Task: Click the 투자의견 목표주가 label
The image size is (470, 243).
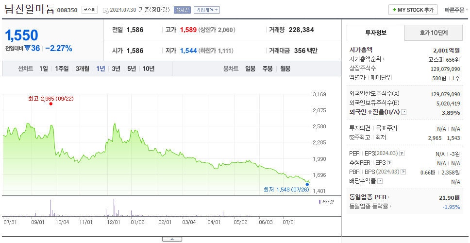Action: click(x=373, y=128)
